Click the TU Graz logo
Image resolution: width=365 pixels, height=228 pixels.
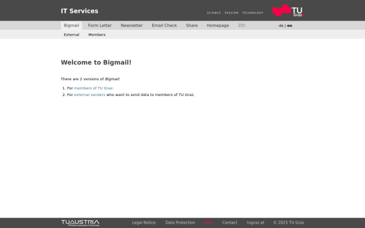click(288, 10)
